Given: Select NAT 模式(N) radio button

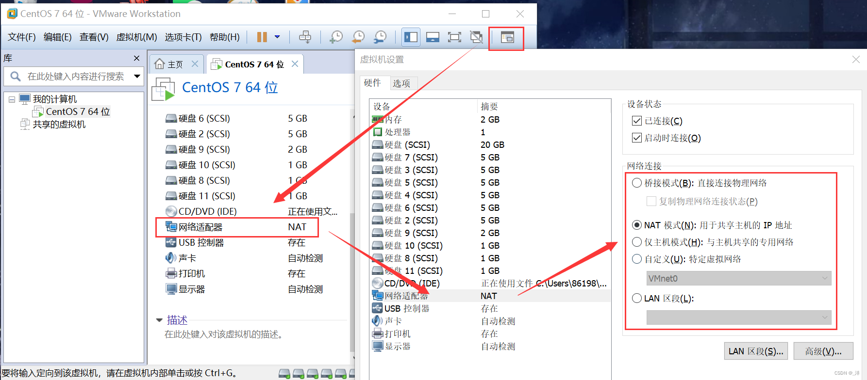Looking at the screenshot, I should click(x=637, y=225).
